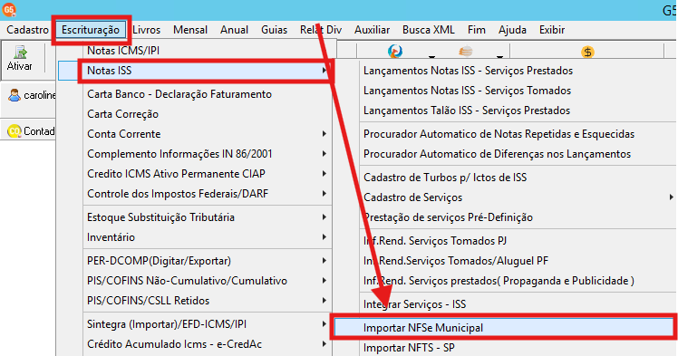Viewport: 678px width, 356px height.
Task: Expand Complemento Informações IN 86/2001 submenu arrow
Action: [324, 154]
